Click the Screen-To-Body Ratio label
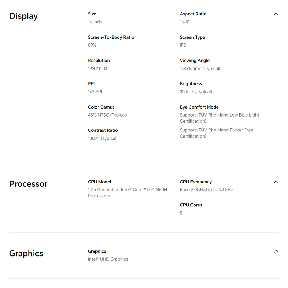Screen dimensions: 288x288 111,37
